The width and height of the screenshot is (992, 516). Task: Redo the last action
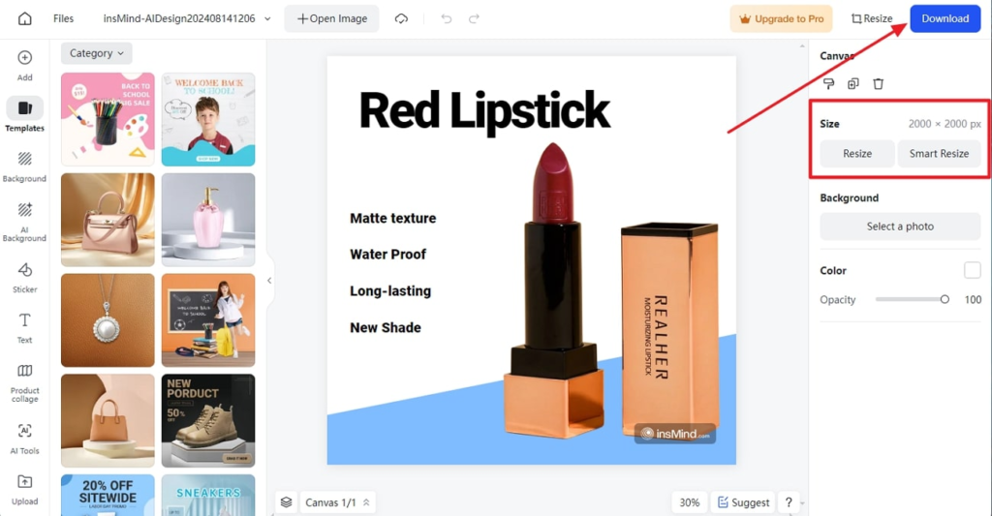[x=474, y=18]
